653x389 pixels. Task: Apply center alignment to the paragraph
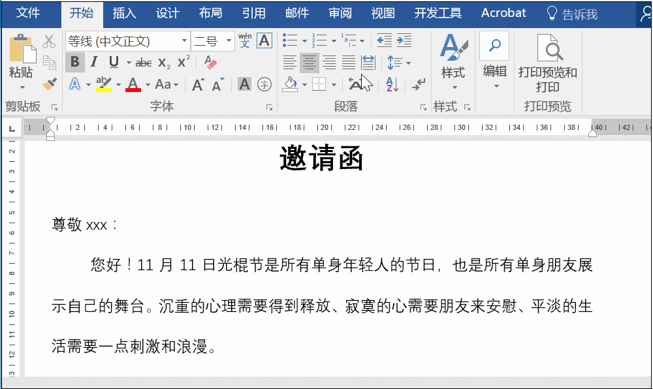pos(310,61)
